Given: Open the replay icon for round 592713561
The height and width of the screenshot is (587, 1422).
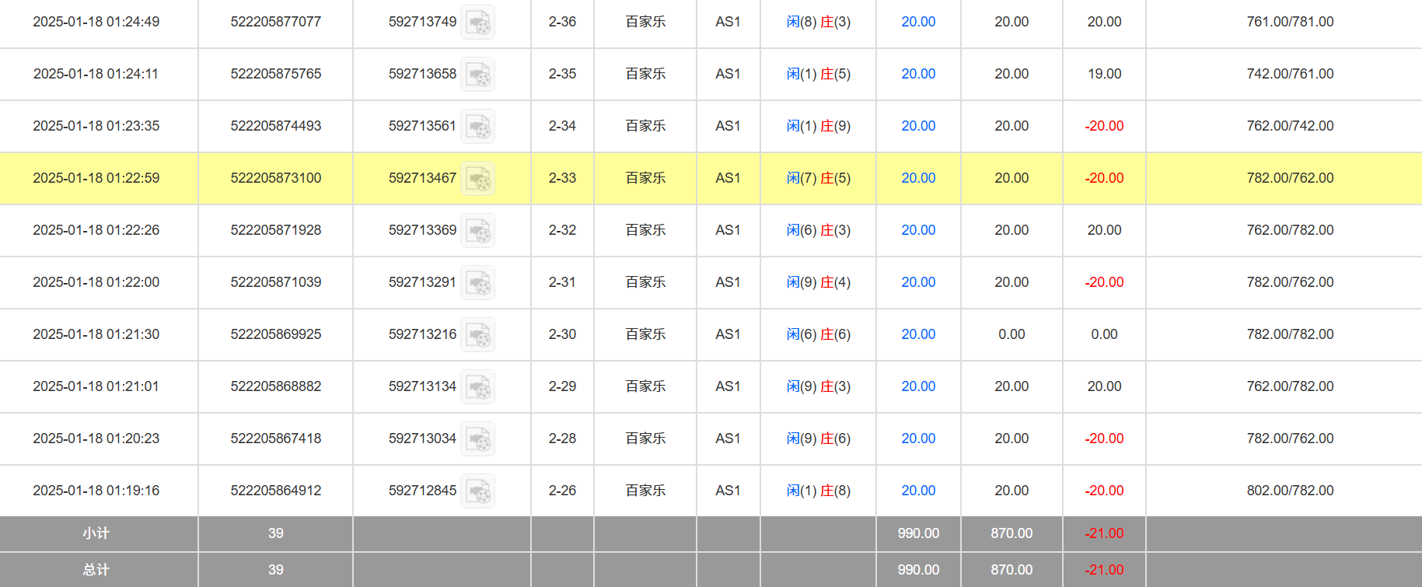Looking at the screenshot, I should click(x=477, y=127).
